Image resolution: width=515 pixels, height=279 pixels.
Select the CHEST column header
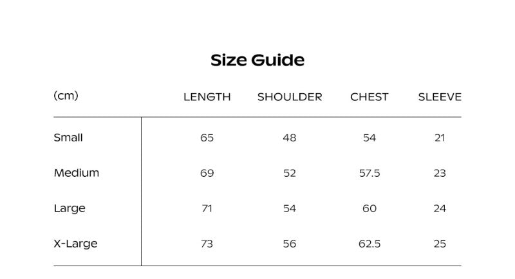tap(369, 97)
